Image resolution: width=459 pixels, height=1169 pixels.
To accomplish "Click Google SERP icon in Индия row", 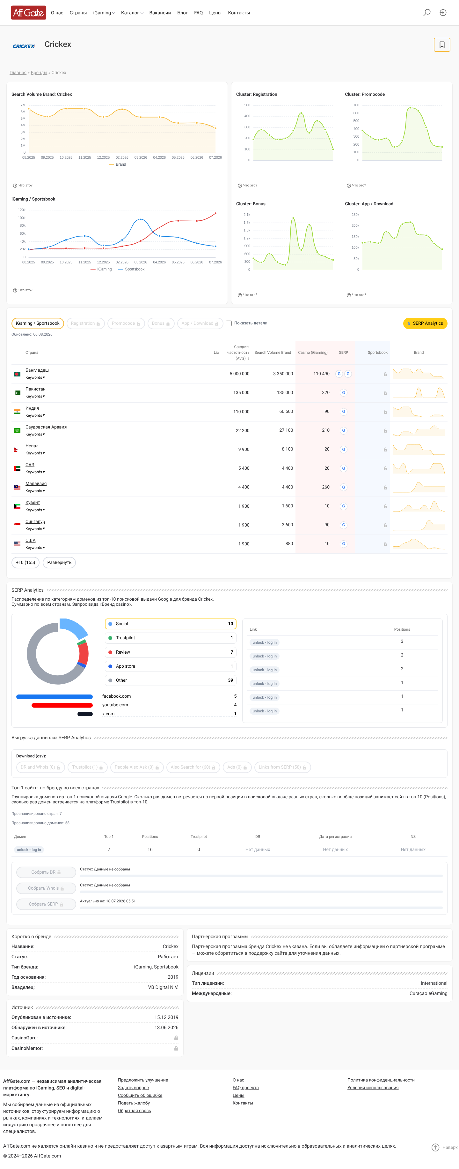I will pyautogui.click(x=344, y=412).
